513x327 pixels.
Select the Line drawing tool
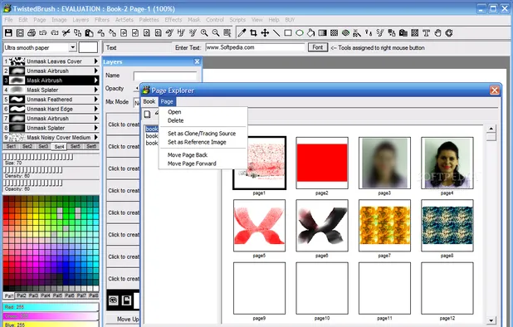[276, 32]
